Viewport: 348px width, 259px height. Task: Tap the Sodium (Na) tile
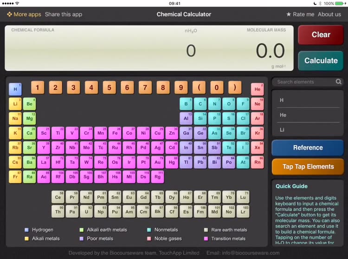[15, 118]
